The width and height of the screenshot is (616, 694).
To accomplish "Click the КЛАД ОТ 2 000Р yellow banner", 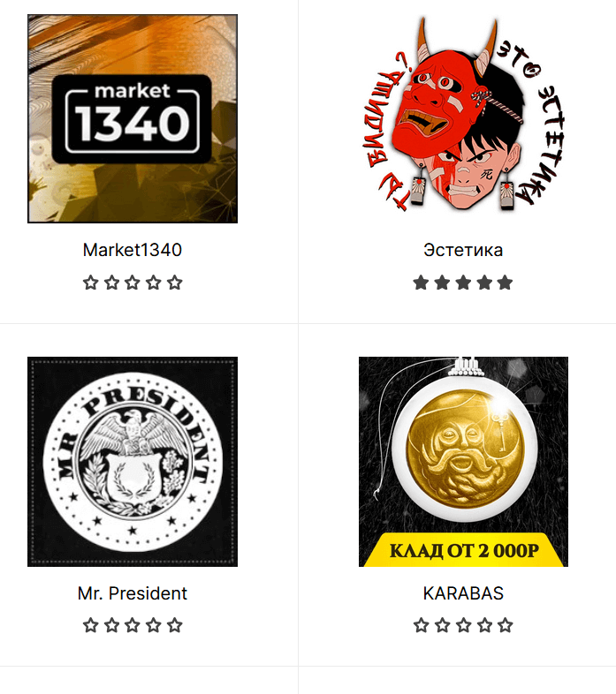I will pos(464,550).
